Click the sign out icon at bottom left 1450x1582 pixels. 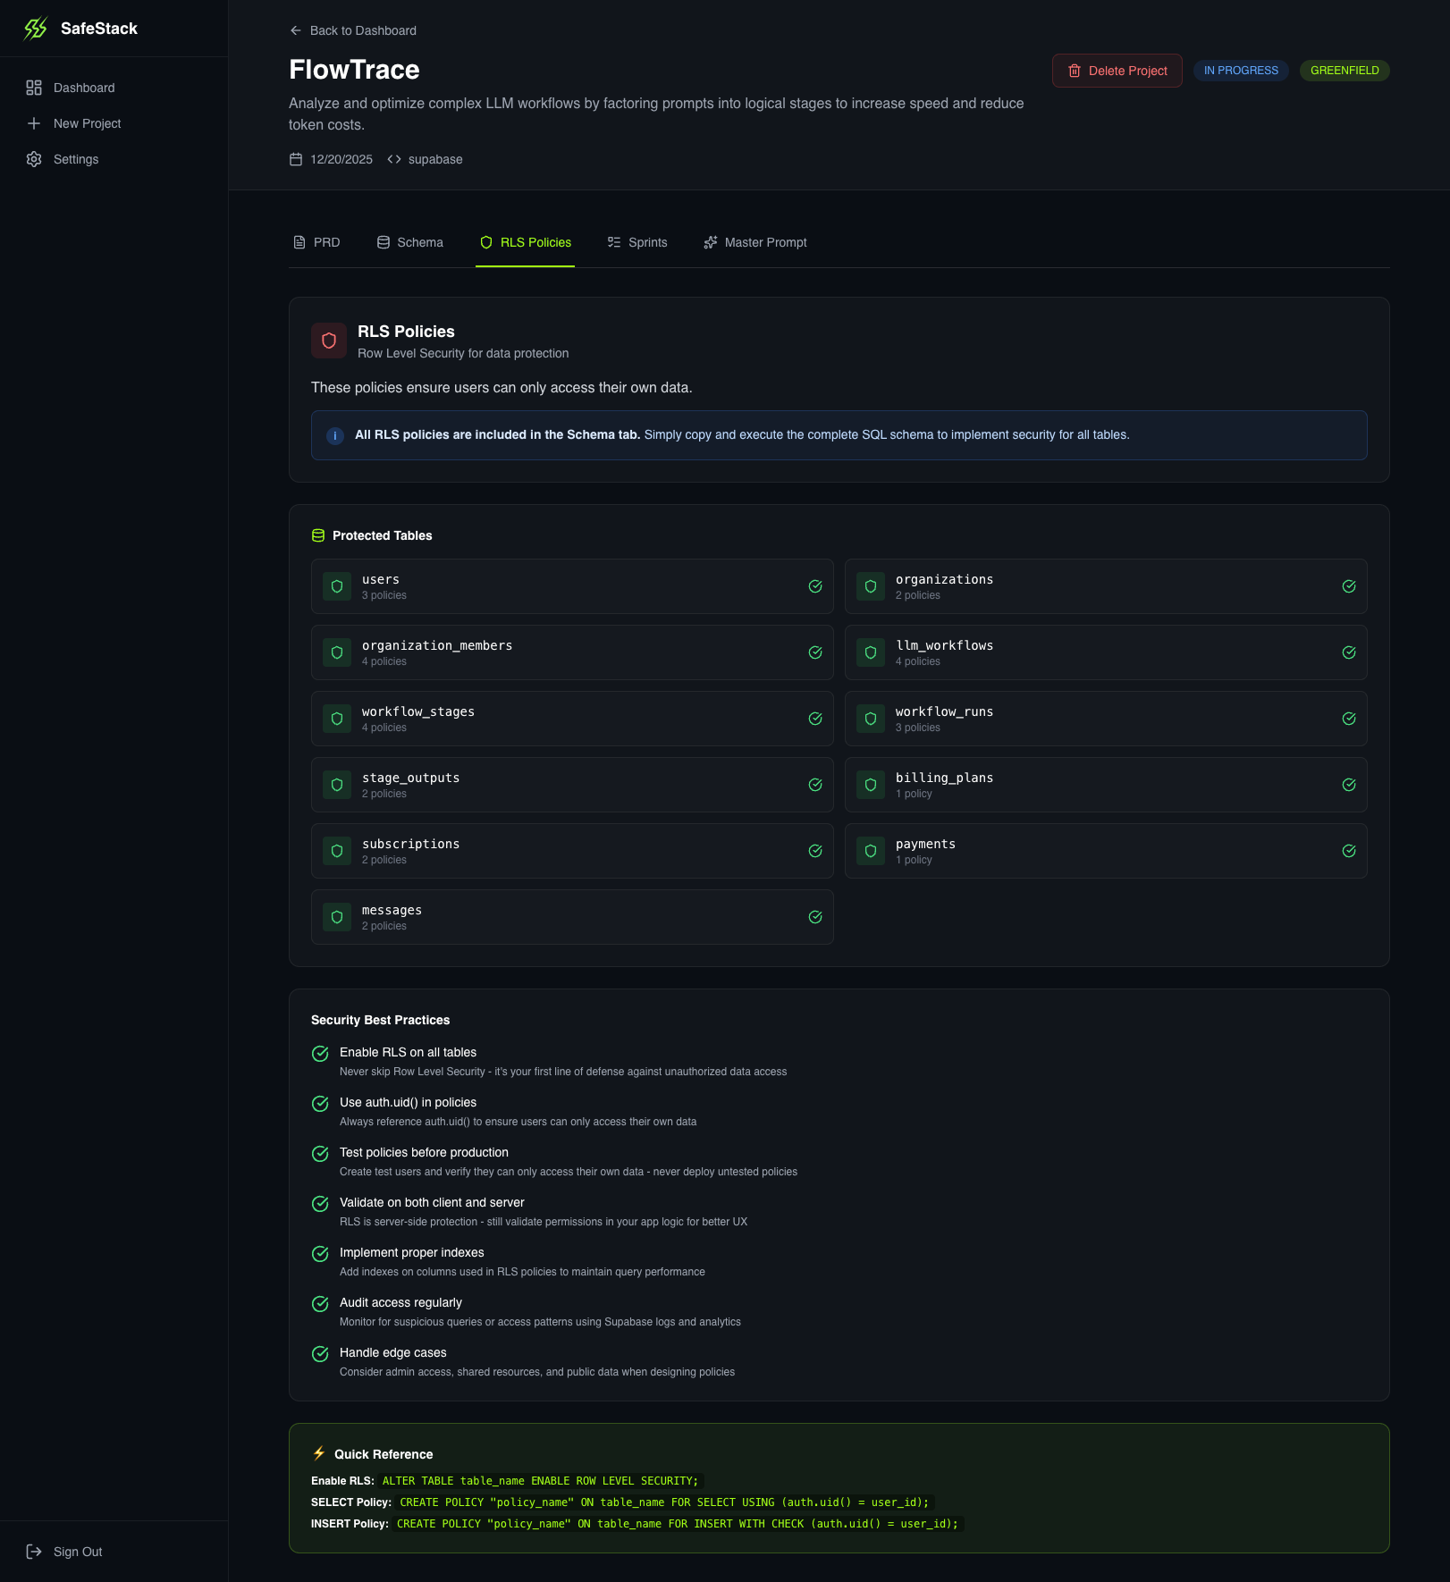(x=34, y=1552)
